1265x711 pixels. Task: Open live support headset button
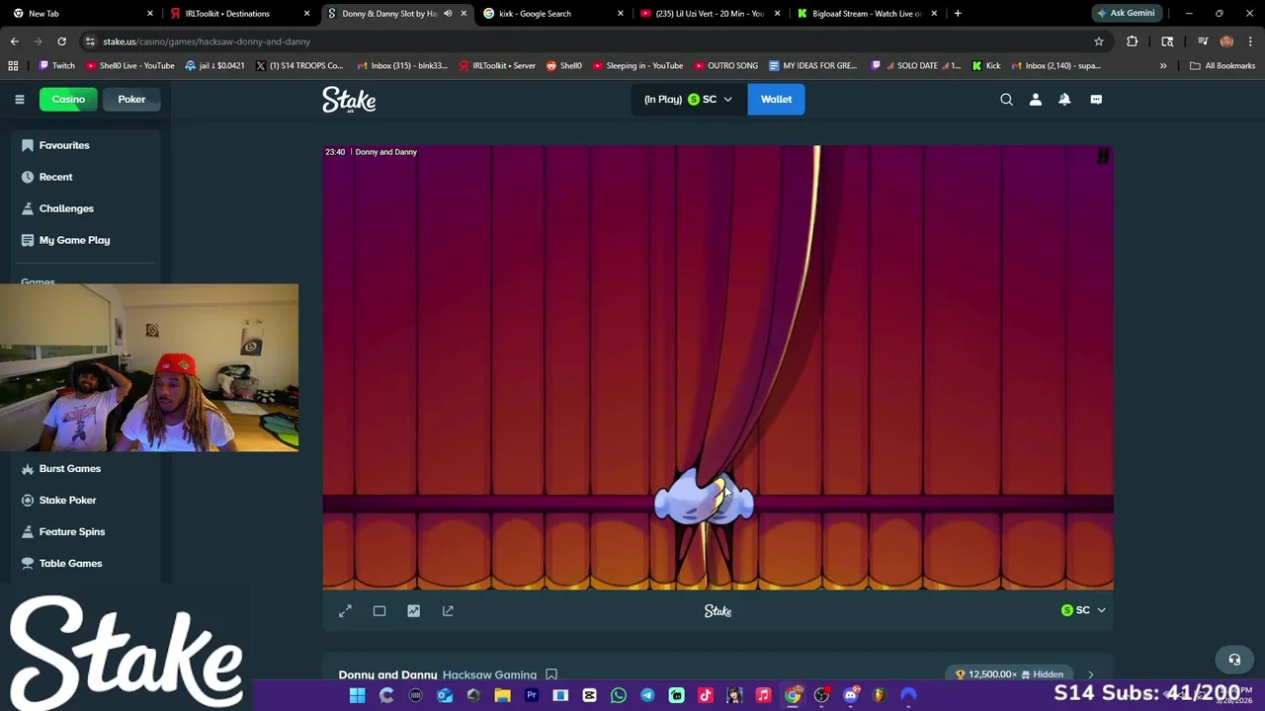click(x=1234, y=660)
